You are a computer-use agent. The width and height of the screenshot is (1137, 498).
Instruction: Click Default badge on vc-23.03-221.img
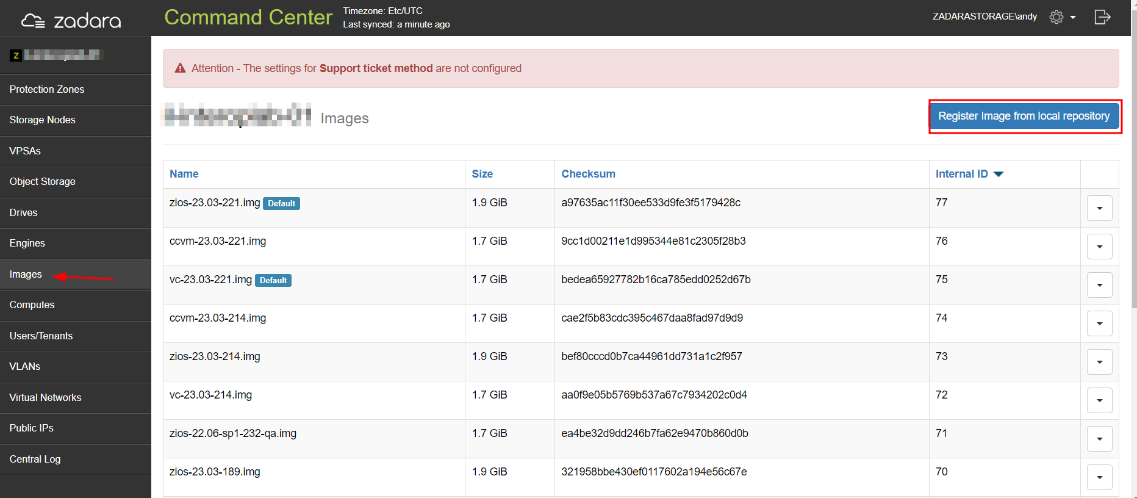tap(273, 280)
